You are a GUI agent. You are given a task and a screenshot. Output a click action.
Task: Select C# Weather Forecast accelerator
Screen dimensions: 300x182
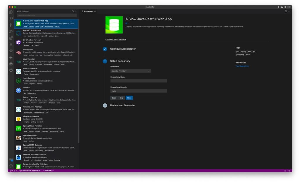coord(46,43)
